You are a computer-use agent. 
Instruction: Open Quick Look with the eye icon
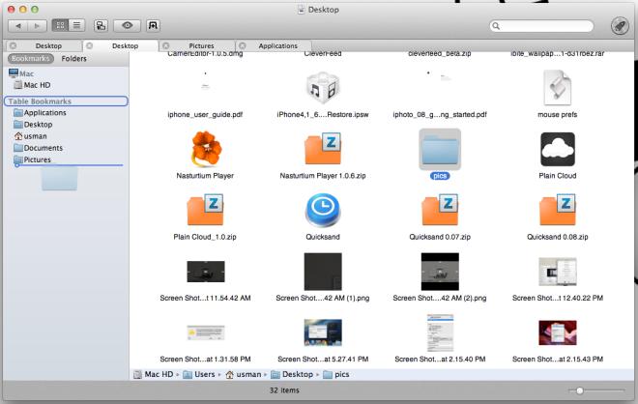coord(127,26)
